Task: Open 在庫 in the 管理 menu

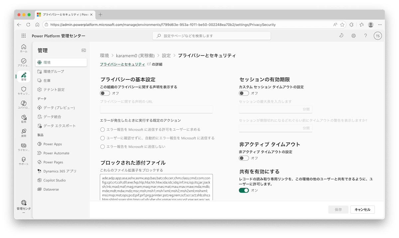Action: pyautogui.click(x=61, y=81)
